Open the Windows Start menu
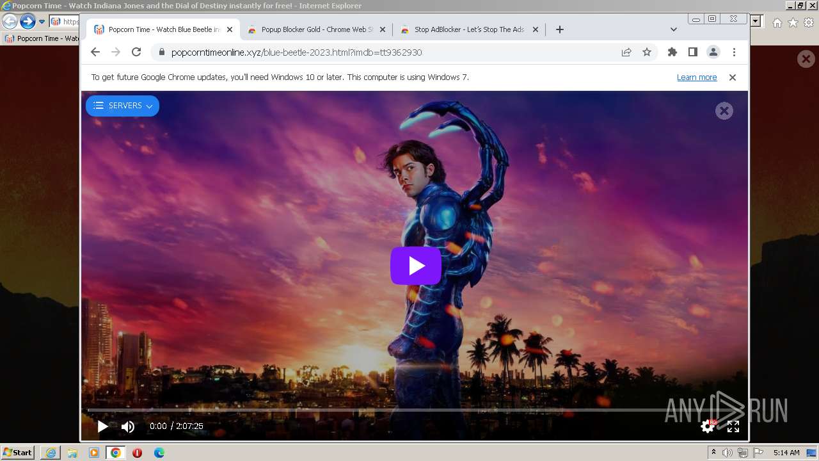Image resolution: width=819 pixels, height=461 pixels. [x=18, y=453]
